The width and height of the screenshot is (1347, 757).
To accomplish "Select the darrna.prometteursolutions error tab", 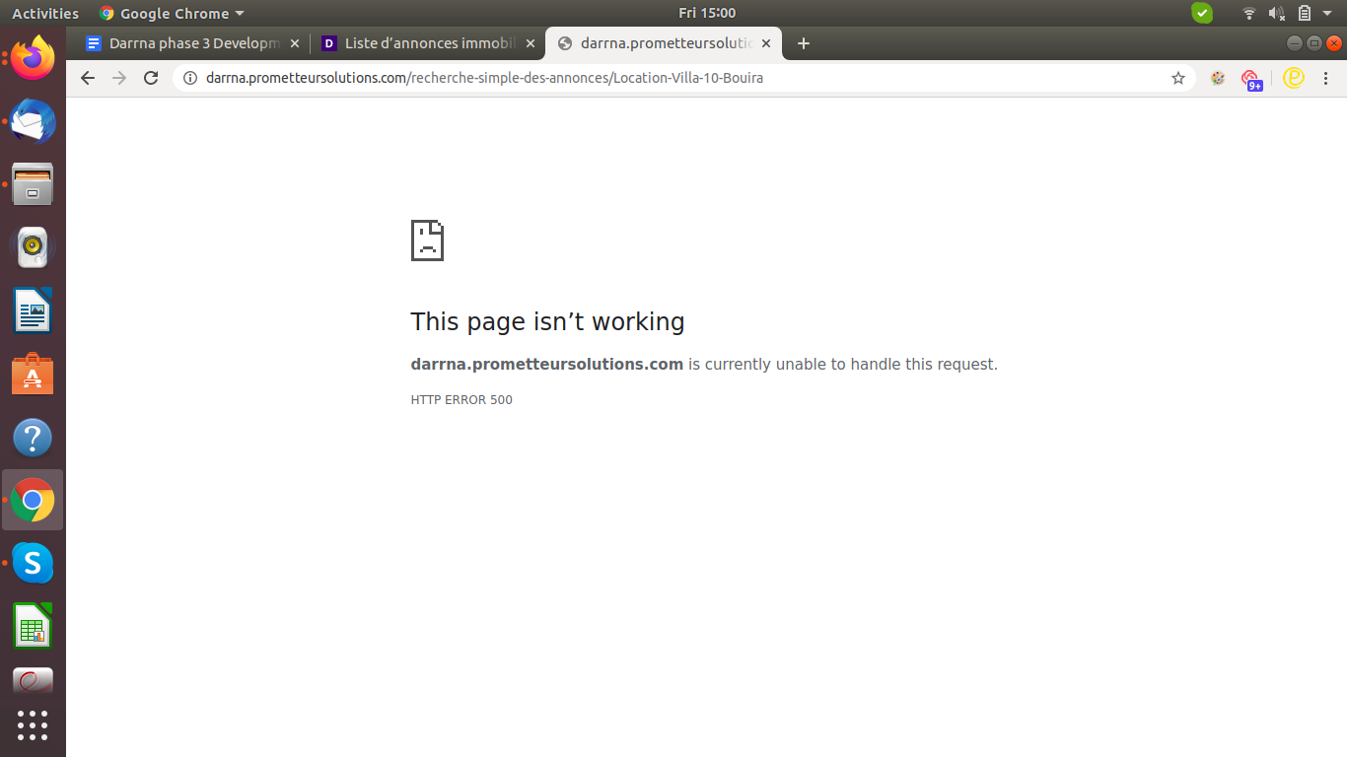I will (665, 43).
